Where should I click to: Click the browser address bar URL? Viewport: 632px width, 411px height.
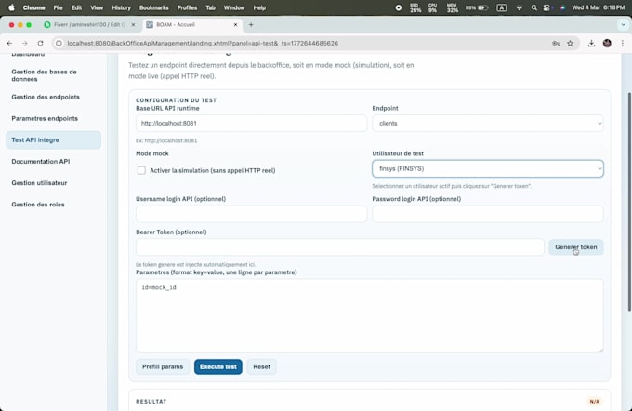(x=203, y=43)
